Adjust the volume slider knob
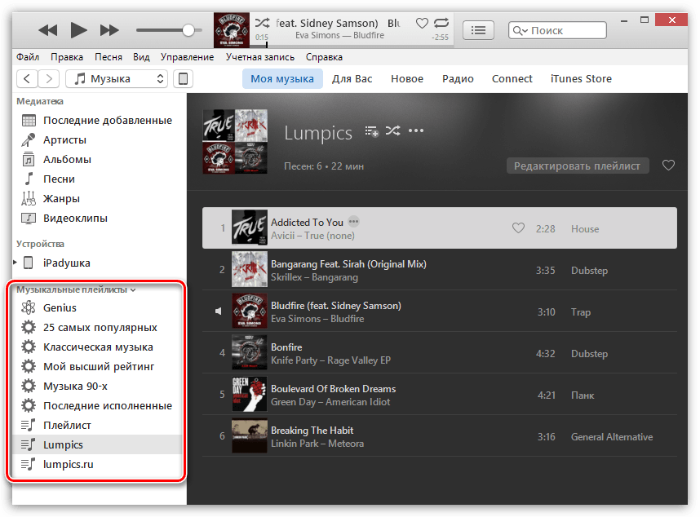This screenshot has height=517, width=700. point(188,30)
